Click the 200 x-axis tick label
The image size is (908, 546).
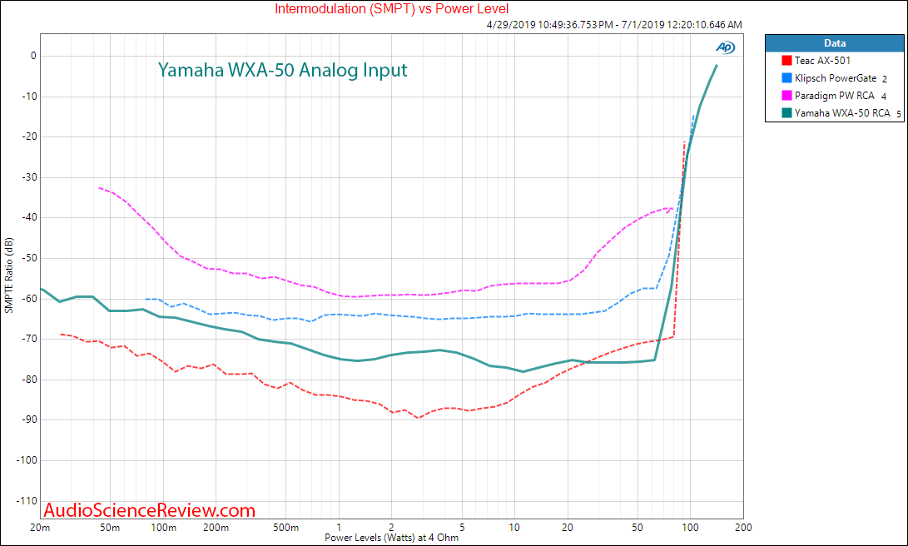pyautogui.click(x=743, y=528)
